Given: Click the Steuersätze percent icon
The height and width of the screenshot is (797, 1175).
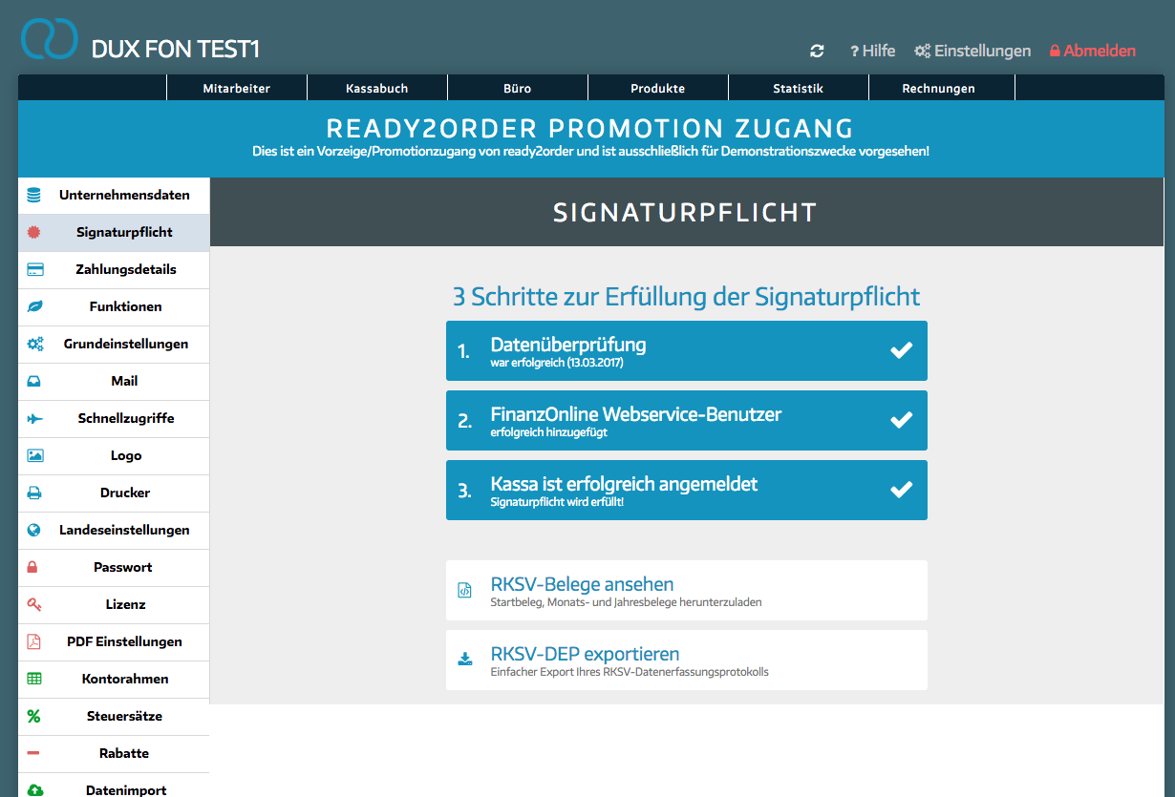Looking at the screenshot, I should (x=33, y=716).
